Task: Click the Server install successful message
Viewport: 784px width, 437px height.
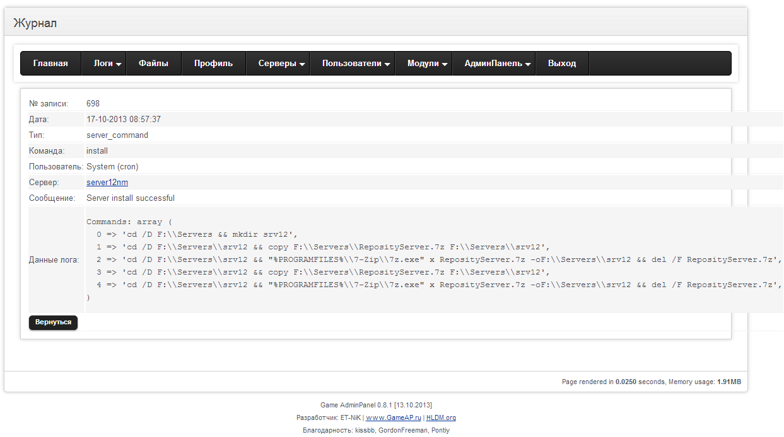Action: coord(131,198)
